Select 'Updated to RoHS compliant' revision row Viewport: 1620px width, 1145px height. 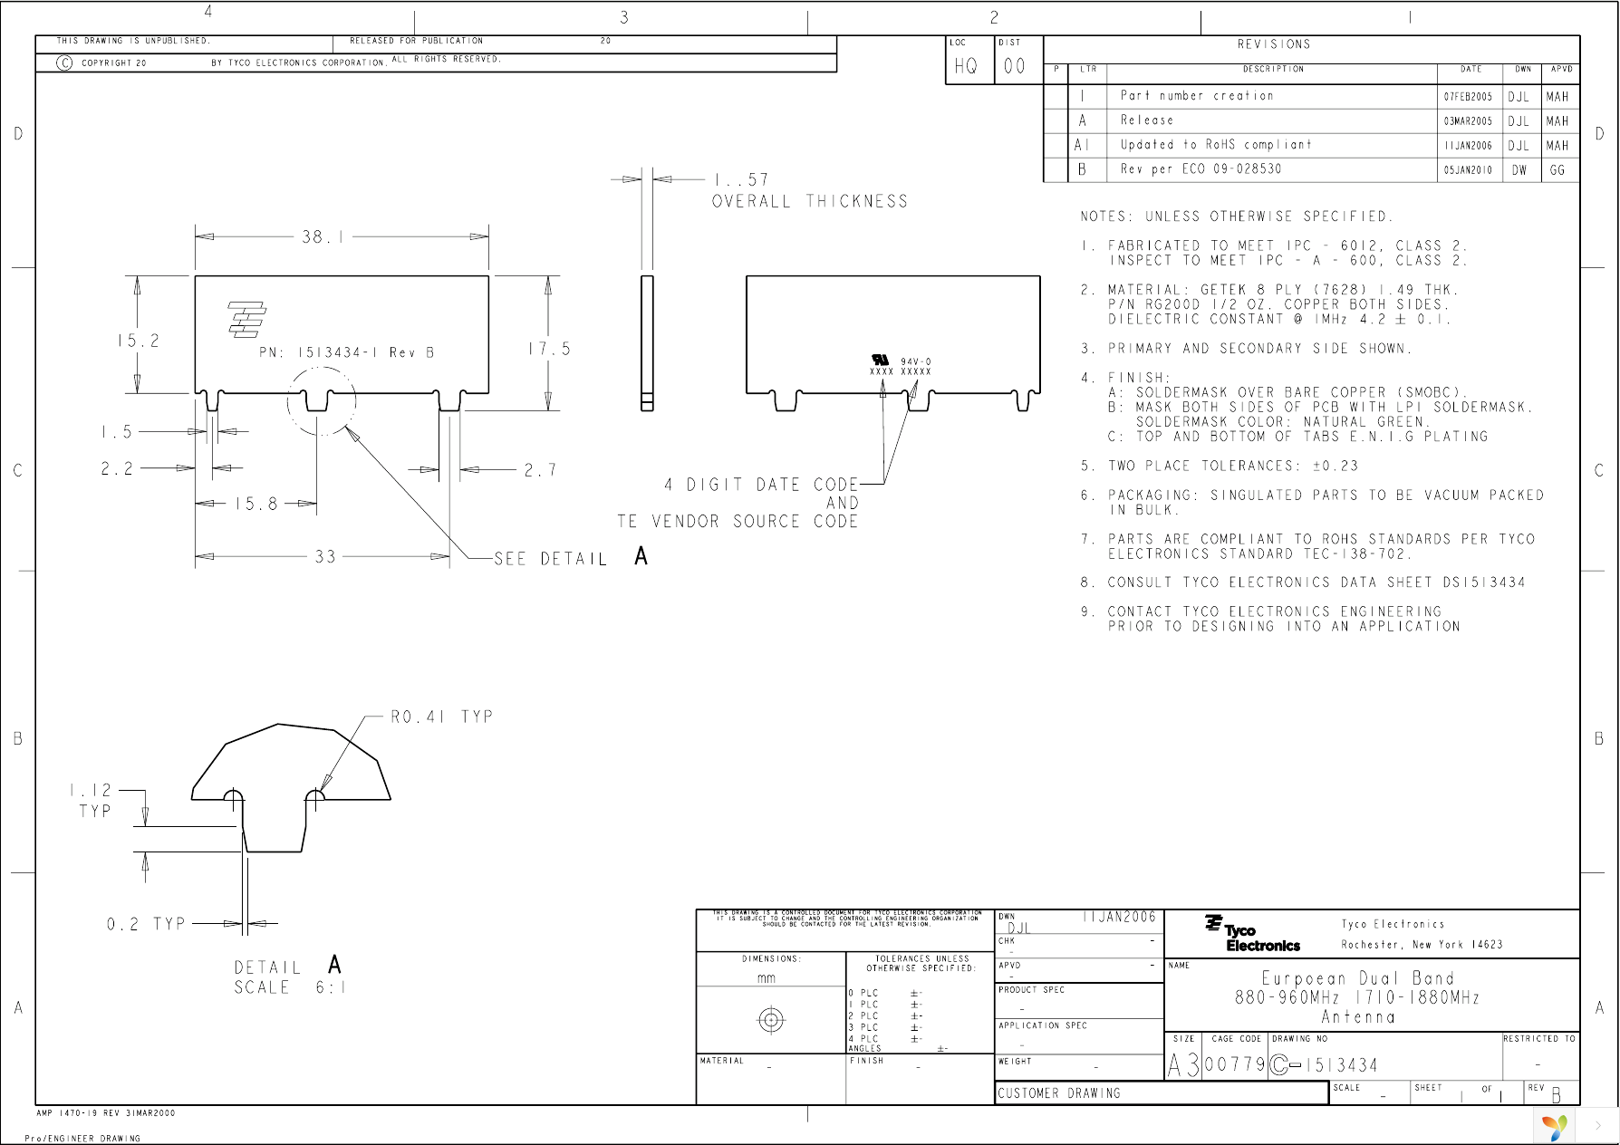[1216, 144]
